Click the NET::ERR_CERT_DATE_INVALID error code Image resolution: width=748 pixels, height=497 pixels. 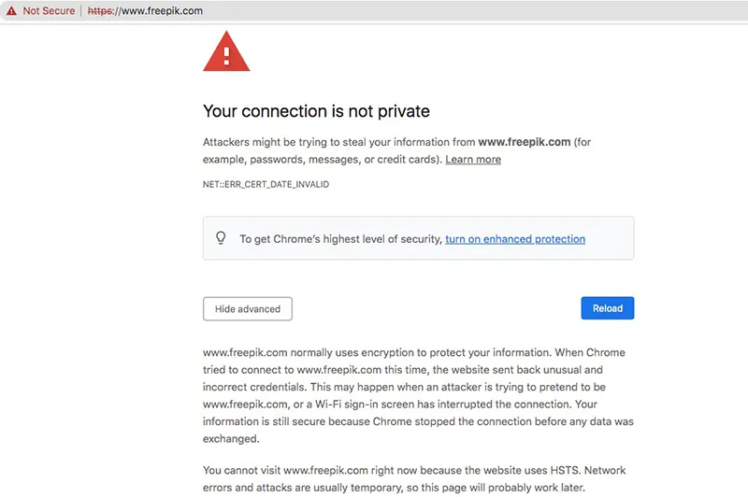(x=266, y=185)
